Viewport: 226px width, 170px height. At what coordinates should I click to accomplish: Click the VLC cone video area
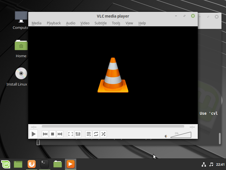[x=113, y=75]
